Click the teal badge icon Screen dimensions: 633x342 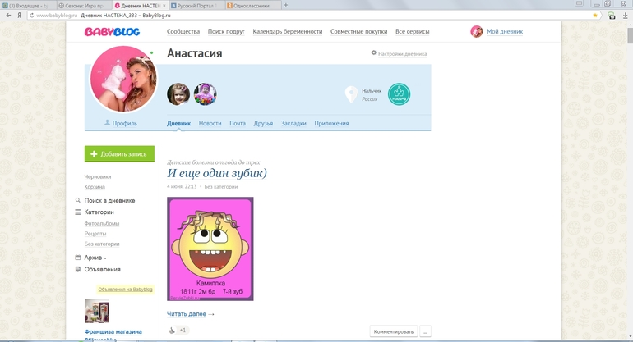click(399, 94)
